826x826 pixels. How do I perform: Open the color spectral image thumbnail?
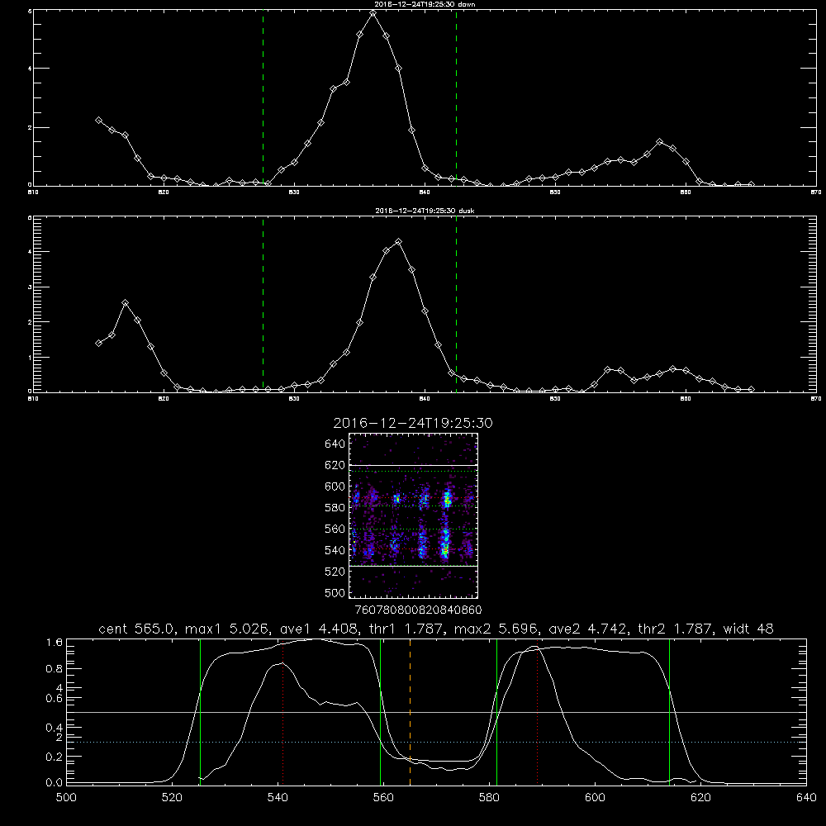[414, 515]
